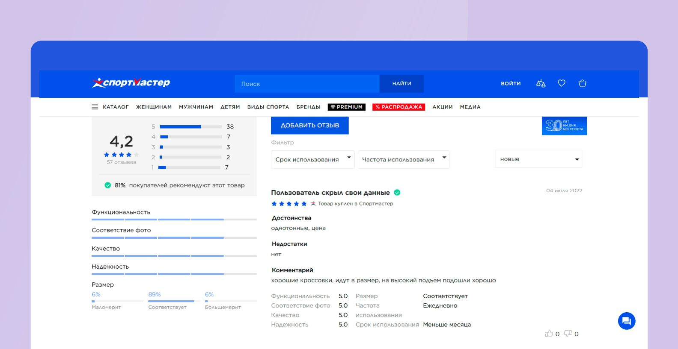Open the новые sorting dropdown

click(538, 159)
